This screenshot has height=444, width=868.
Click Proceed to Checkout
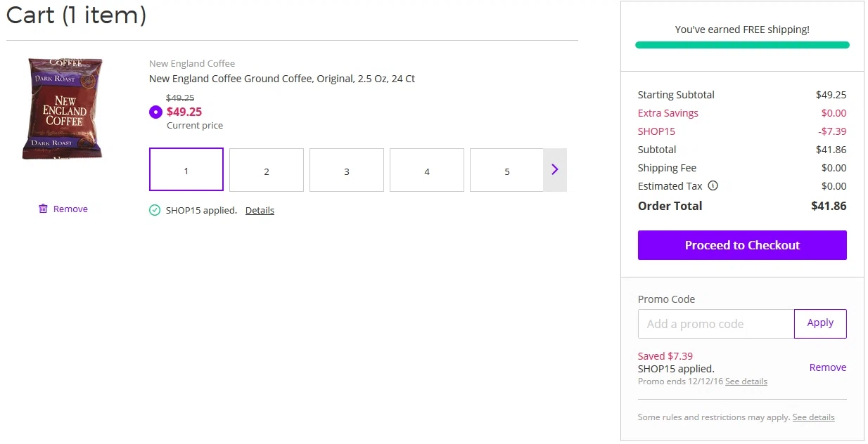pyautogui.click(x=742, y=245)
